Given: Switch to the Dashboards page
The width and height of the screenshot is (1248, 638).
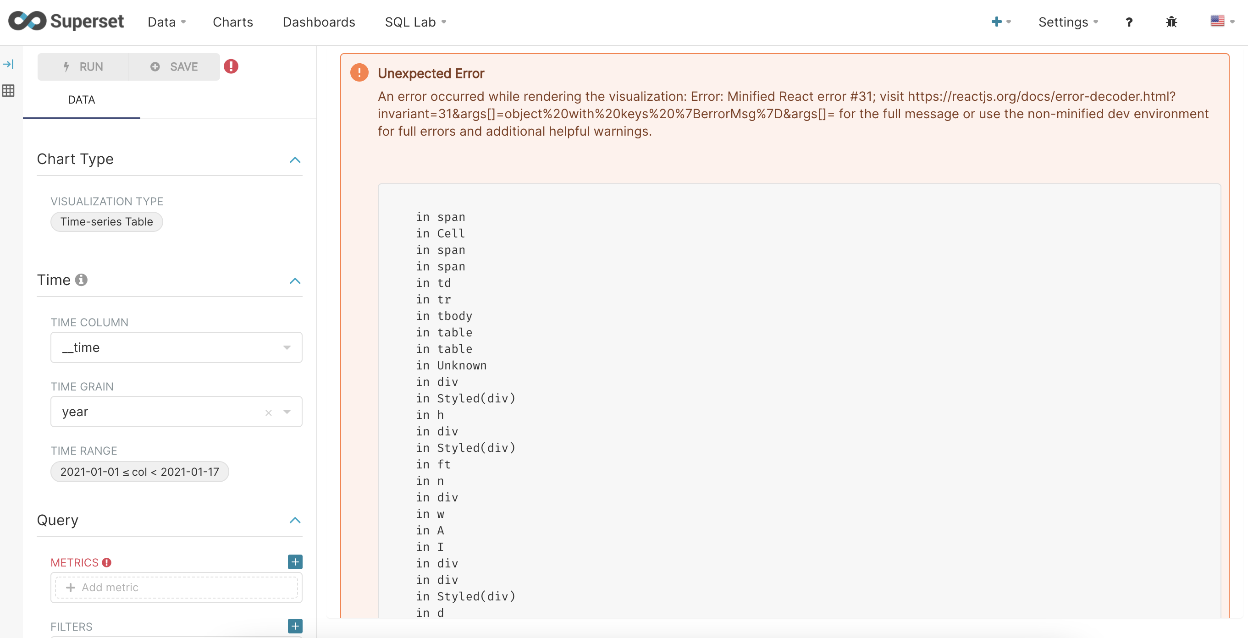Looking at the screenshot, I should (x=318, y=22).
